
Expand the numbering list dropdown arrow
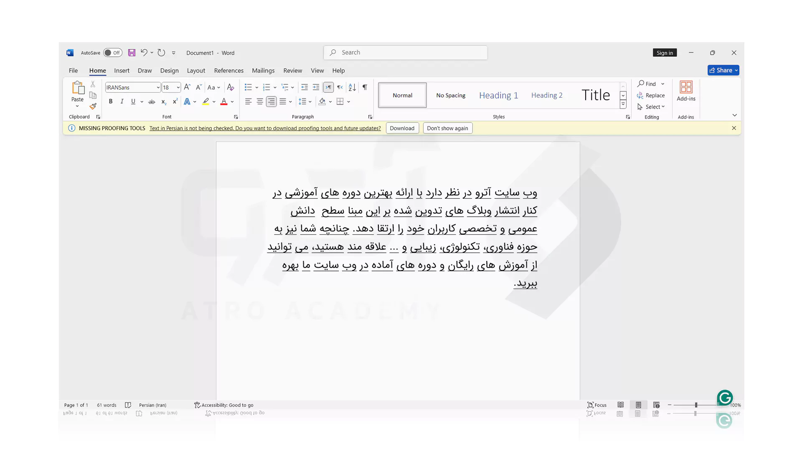(x=275, y=87)
